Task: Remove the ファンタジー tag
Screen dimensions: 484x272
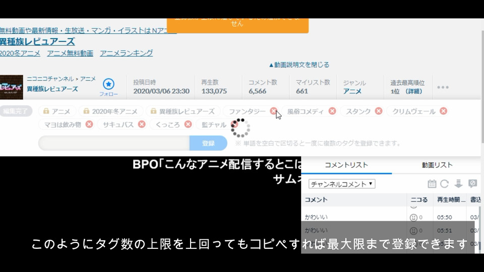Action: pyautogui.click(x=273, y=111)
